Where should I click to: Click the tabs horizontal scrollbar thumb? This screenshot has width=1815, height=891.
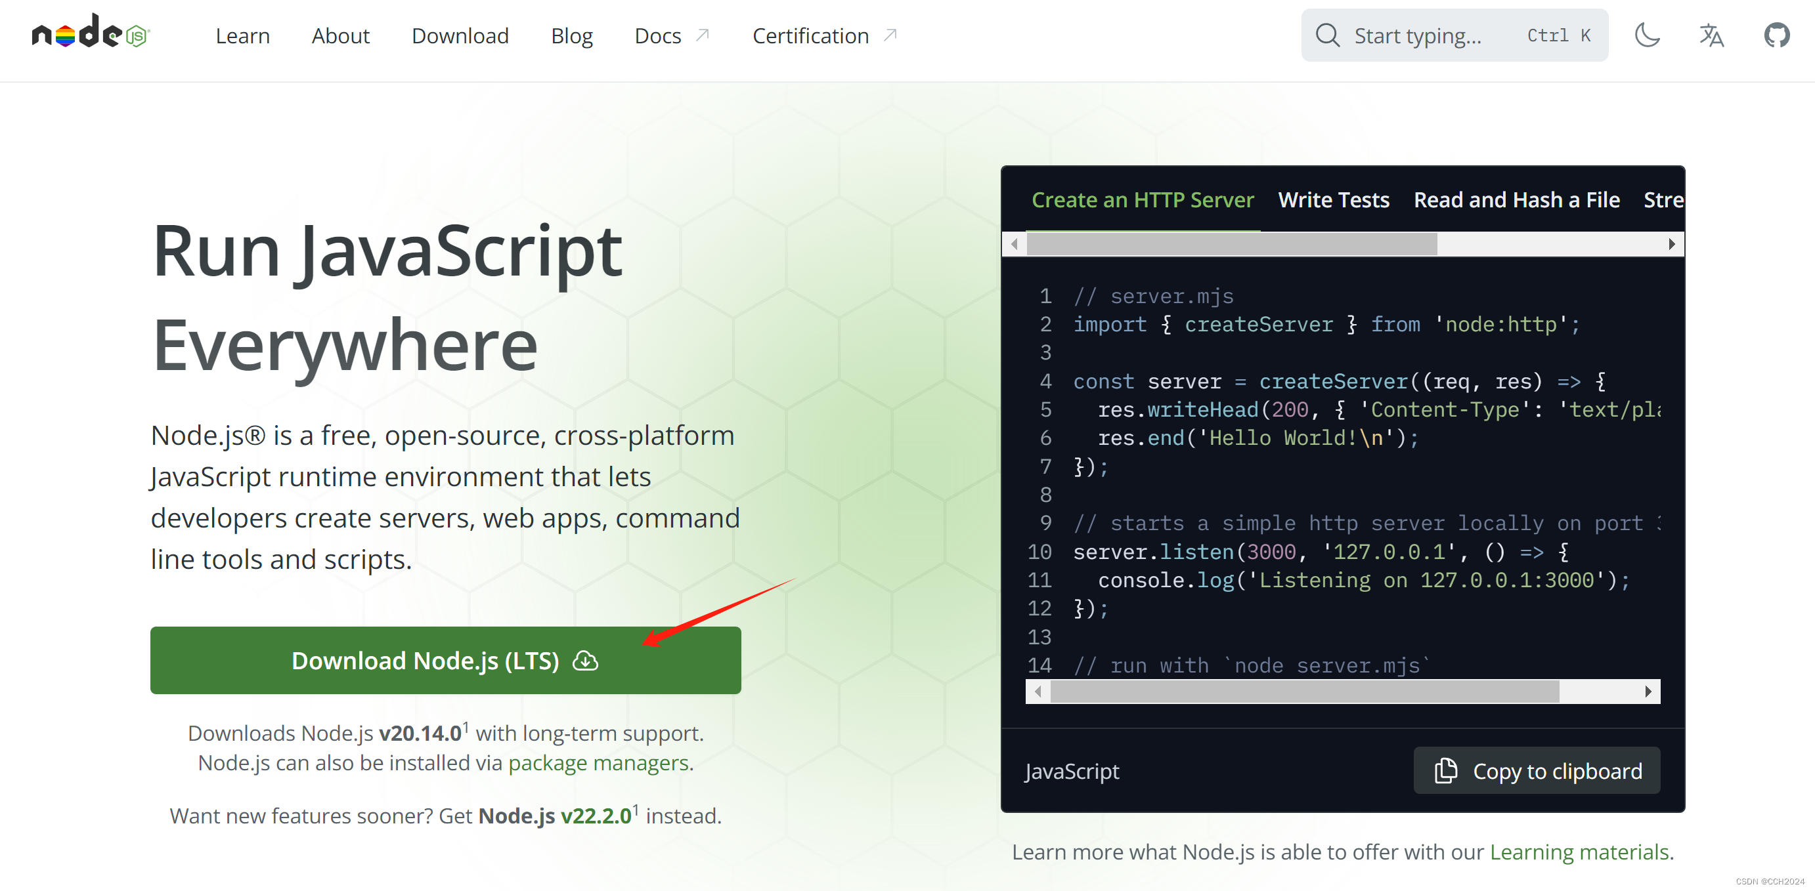1232,244
